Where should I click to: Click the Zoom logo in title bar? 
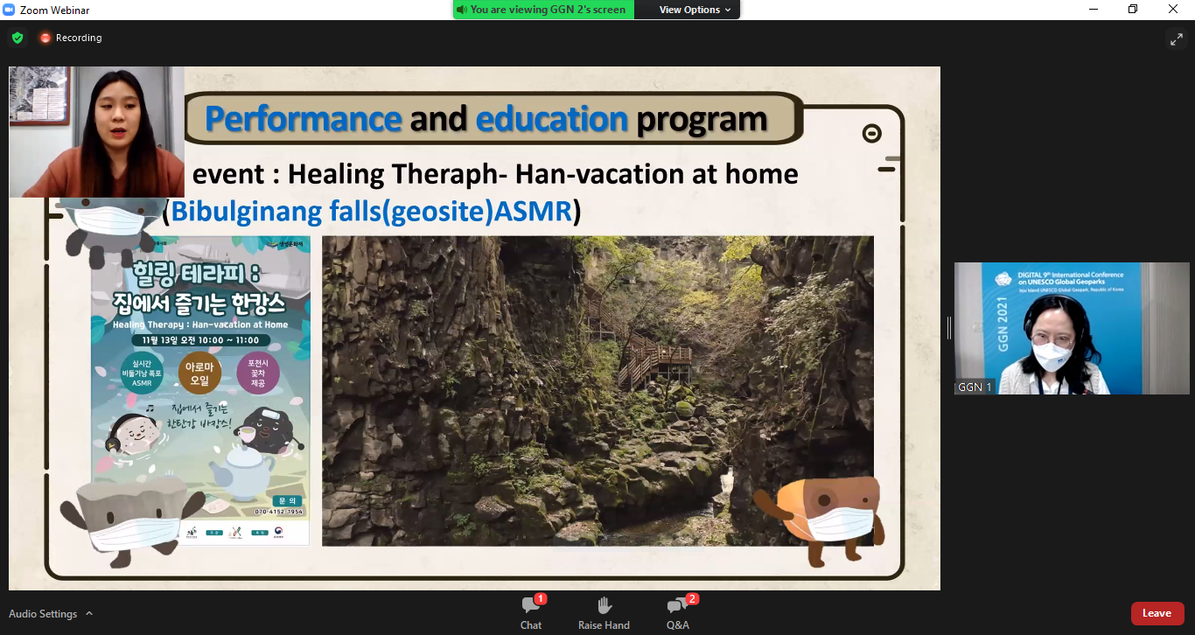[10, 10]
